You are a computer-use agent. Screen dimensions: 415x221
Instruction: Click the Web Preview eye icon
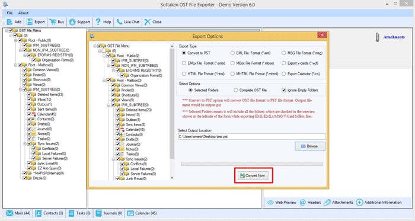[x=270, y=203]
